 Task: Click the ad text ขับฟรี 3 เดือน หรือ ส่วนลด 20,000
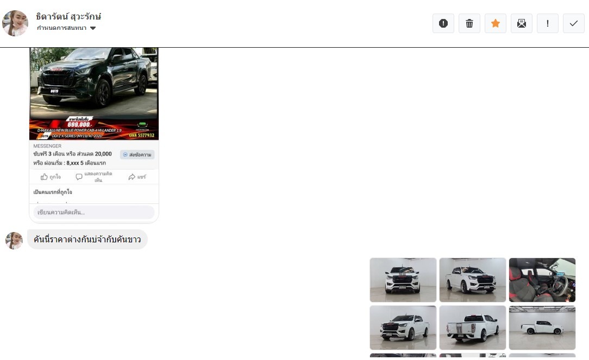point(72,154)
